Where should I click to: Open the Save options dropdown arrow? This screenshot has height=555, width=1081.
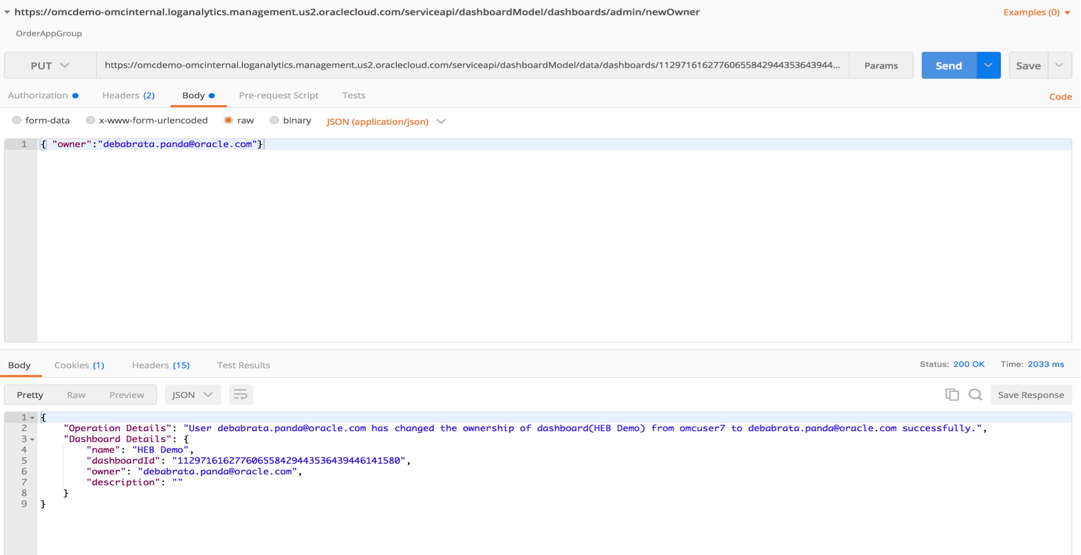click(1059, 65)
